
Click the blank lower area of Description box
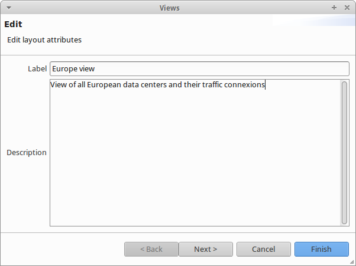(x=195, y=195)
